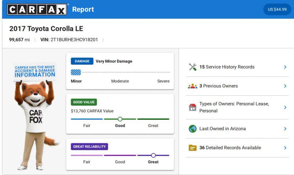This screenshot has height=175, width=294.
Task: Open 36 Detailed Records Available
Action: [x=237, y=148]
